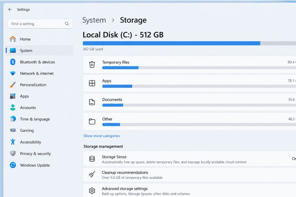This screenshot has width=296, height=197.
Task: Open Cleanup recommendations
Action: click(x=189, y=175)
